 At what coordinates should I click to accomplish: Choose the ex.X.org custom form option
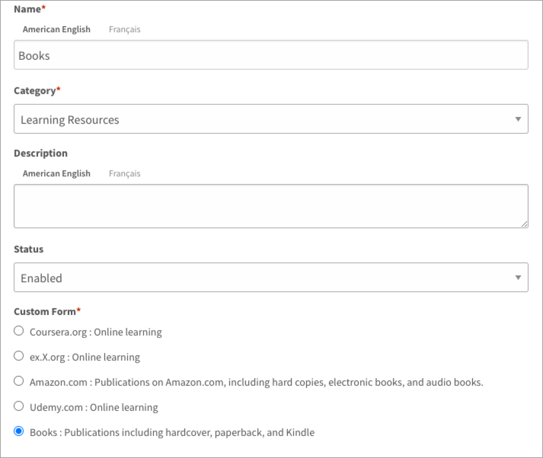(x=19, y=356)
